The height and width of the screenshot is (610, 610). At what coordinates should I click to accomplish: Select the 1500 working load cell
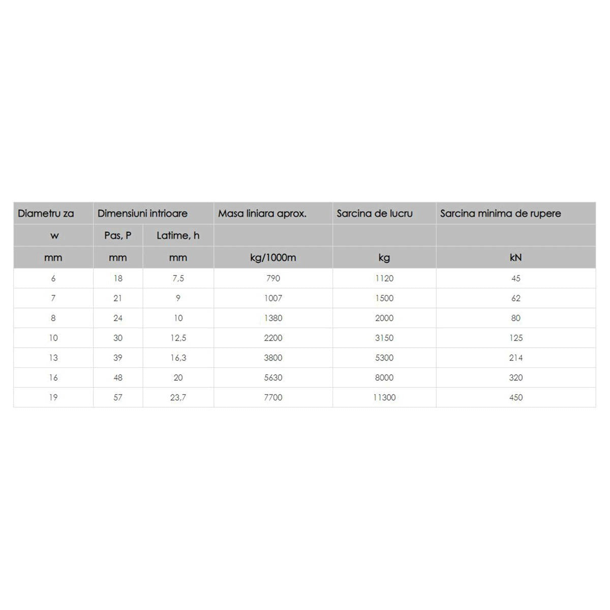pyautogui.click(x=384, y=298)
